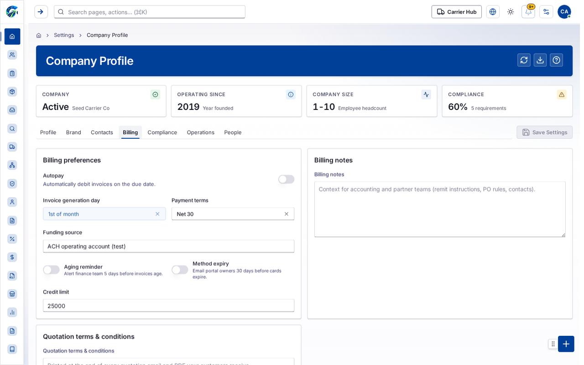Open the globe language icon
This screenshot has width=584, height=365.
pos(493,12)
